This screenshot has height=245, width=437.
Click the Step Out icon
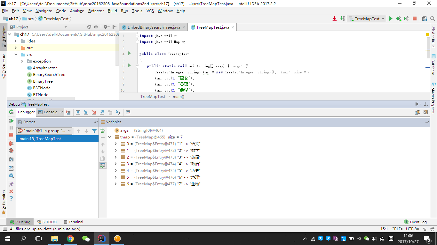[x=102, y=112]
